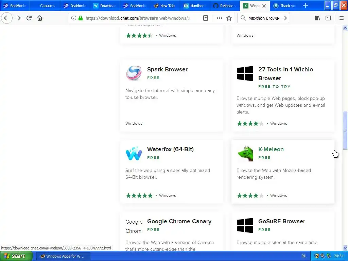Screen dimensions: 348x261
Task: Click the GoSuRF Browser Windows logo
Action: (245, 225)
